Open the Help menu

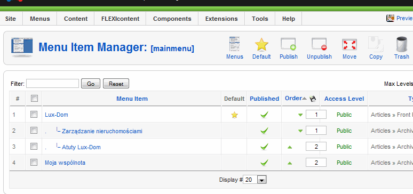click(x=289, y=19)
